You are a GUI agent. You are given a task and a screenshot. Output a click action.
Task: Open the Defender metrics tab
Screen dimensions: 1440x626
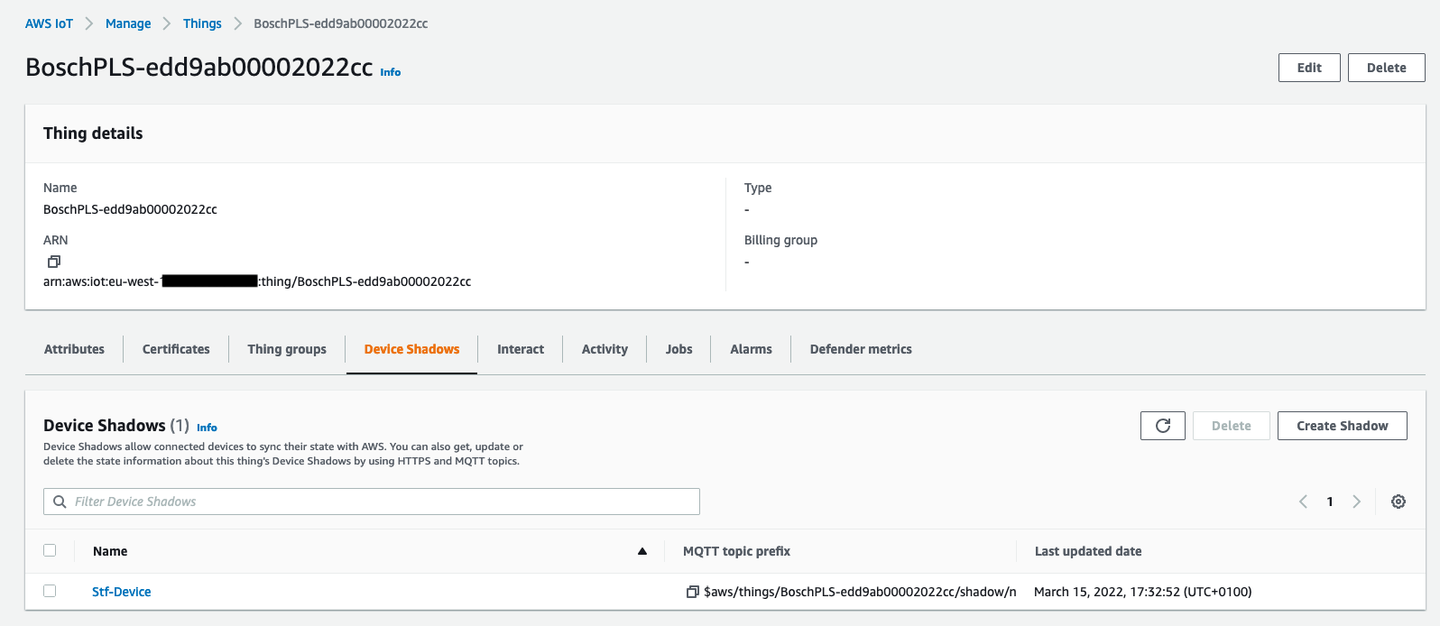pyautogui.click(x=861, y=349)
